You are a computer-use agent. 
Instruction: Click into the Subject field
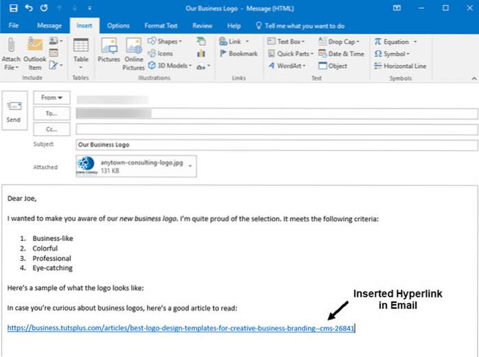pos(276,145)
